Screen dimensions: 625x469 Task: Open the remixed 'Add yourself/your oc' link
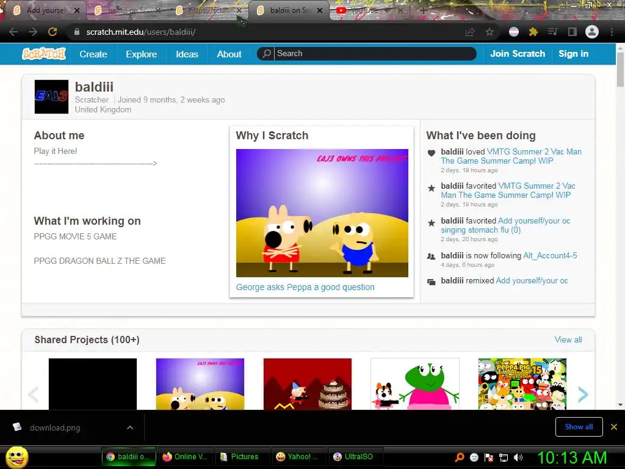point(532,281)
